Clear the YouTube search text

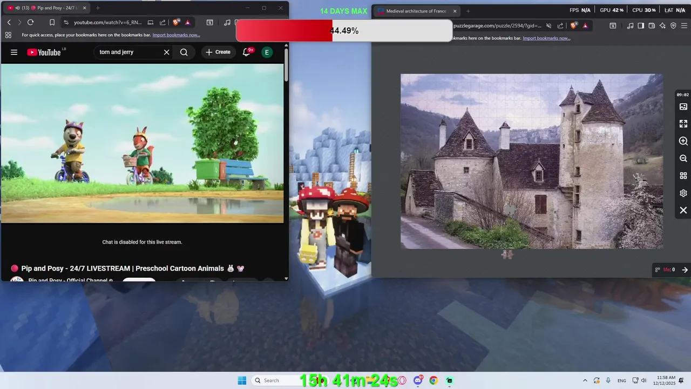pyautogui.click(x=166, y=52)
